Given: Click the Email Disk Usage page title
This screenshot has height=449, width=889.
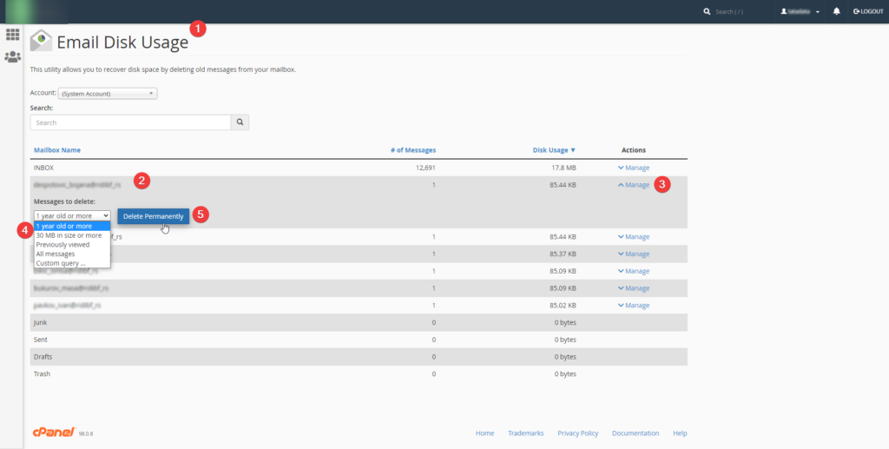Looking at the screenshot, I should 122,43.
